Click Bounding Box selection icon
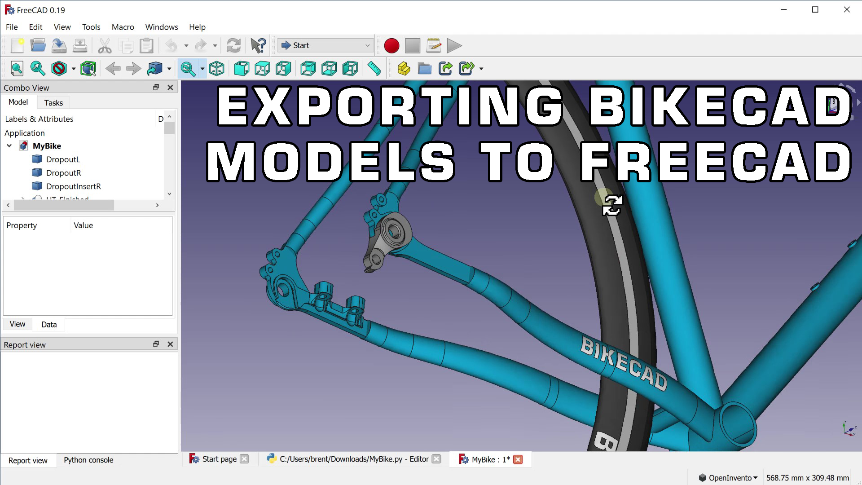The height and width of the screenshot is (485, 862). pos(88,69)
